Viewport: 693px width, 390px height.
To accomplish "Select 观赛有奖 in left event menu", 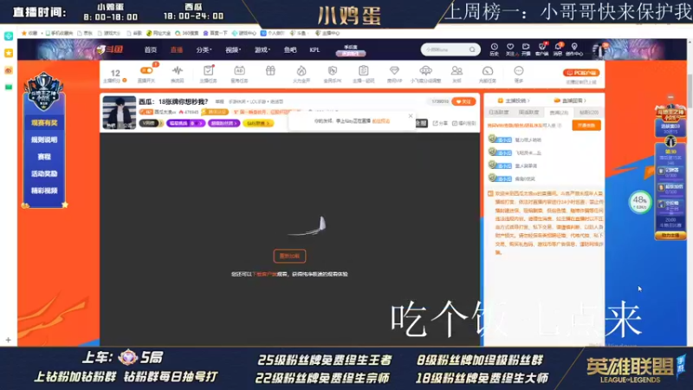I will point(44,122).
